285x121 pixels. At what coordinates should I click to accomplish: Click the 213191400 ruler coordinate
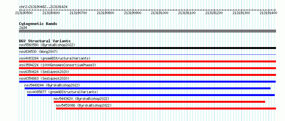click(269, 13)
